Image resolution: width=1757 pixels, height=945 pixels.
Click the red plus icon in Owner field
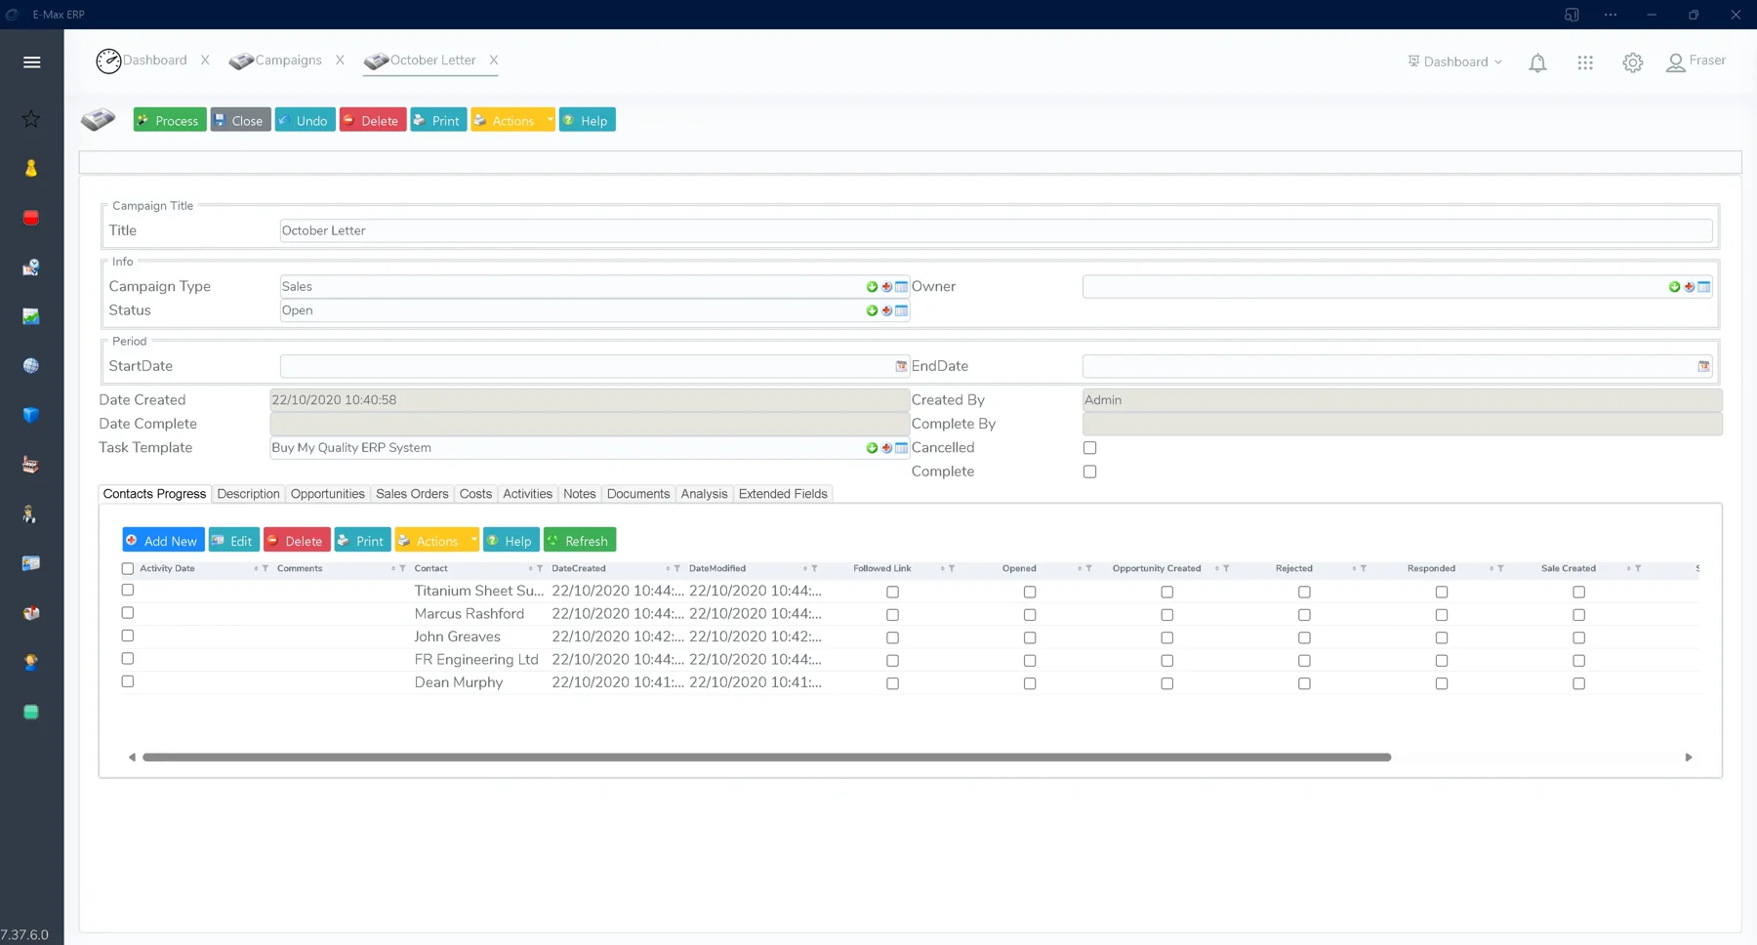click(x=1689, y=287)
